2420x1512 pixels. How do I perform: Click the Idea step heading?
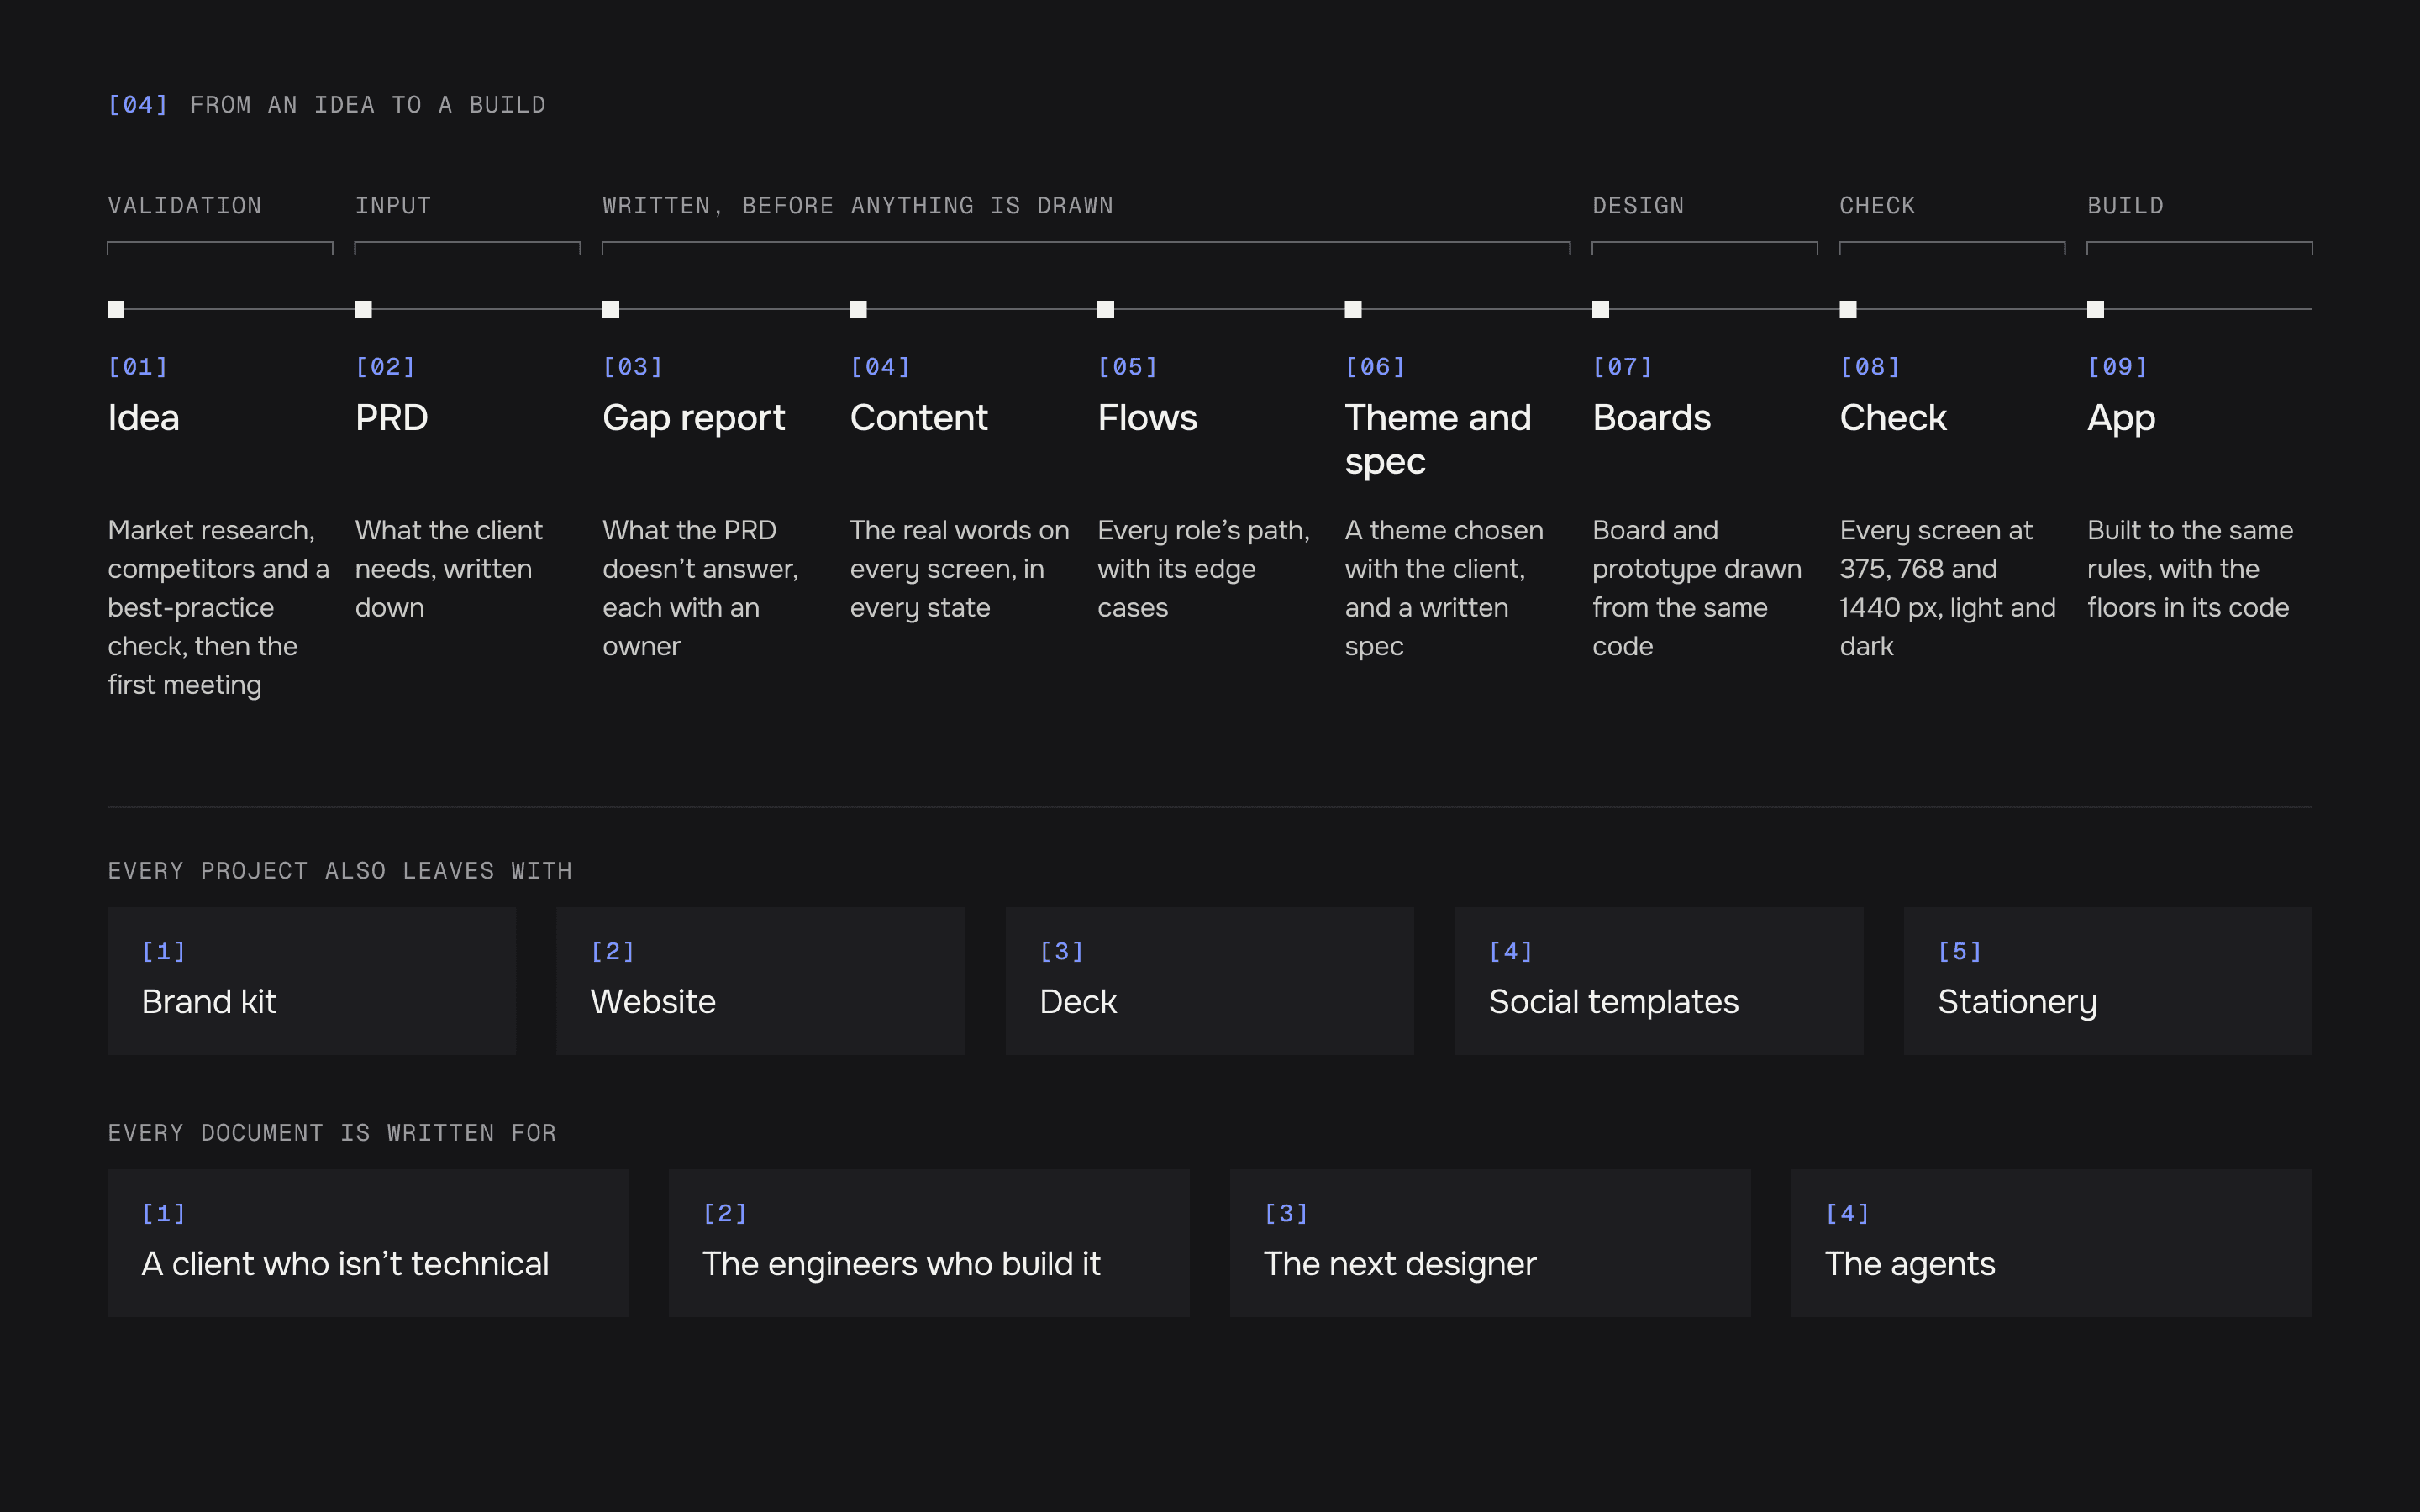coord(144,418)
